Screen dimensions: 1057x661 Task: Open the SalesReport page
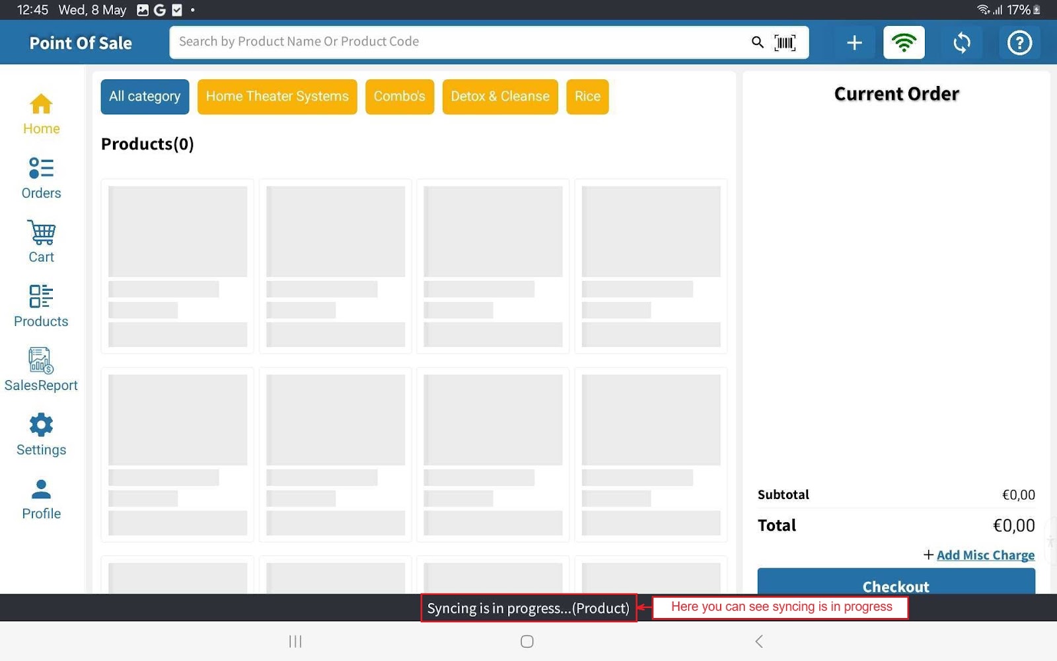(41, 370)
